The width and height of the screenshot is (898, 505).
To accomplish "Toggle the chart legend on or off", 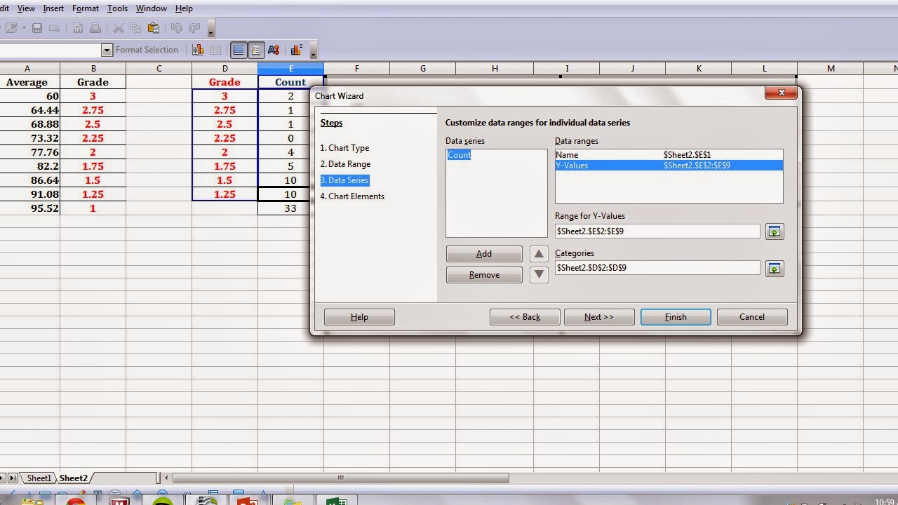I will [x=256, y=50].
